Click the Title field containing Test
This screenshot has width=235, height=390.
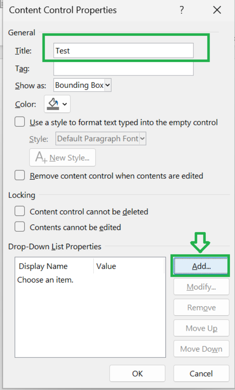123,50
